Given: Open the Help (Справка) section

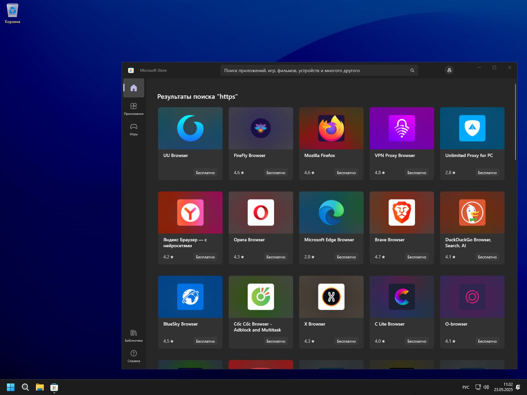Looking at the screenshot, I should pyautogui.click(x=134, y=356).
